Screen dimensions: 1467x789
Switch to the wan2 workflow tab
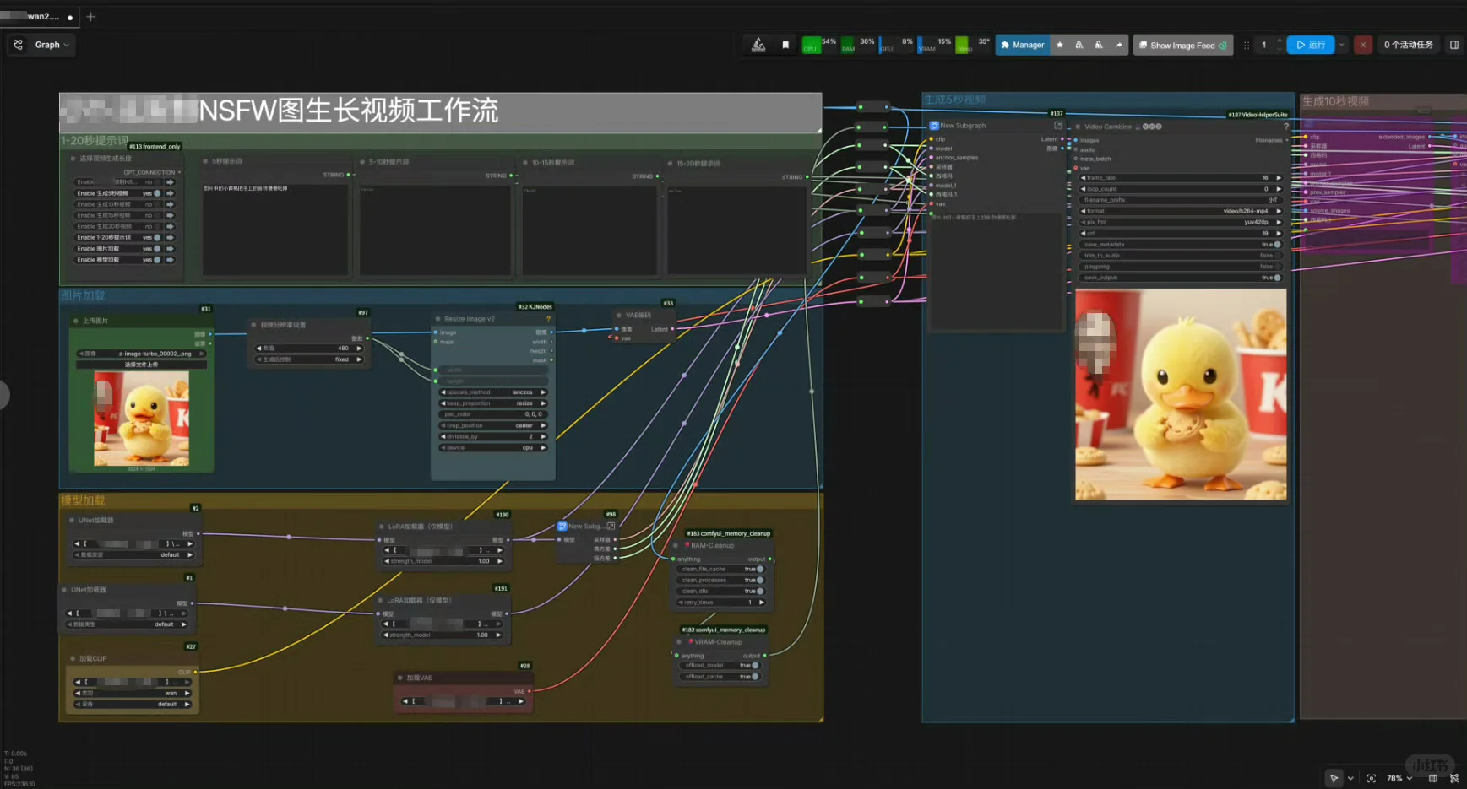pos(41,16)
